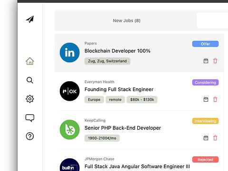Click the Rejected status badge
The height and width of the screenshot is (171, 228).
205,160
